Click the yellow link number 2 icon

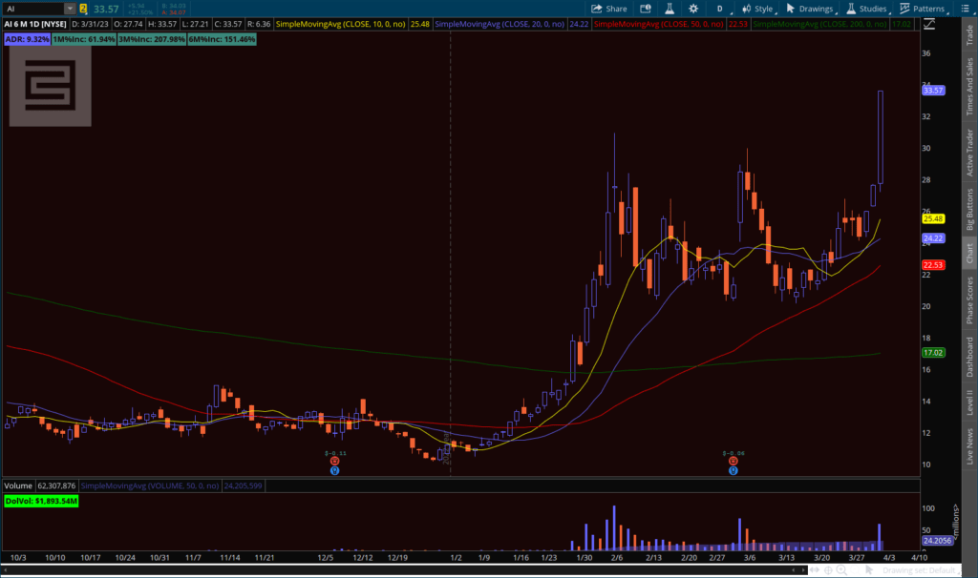click(83, 9)
